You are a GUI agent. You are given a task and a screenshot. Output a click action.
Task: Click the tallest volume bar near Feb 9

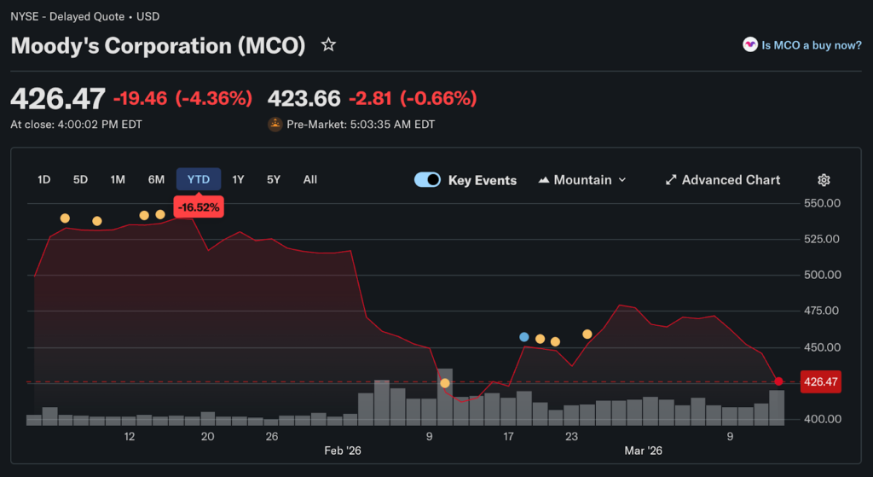coord(445,397)
